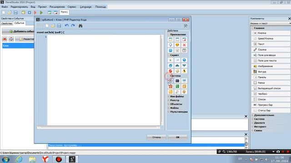Expand the Диалоги components group

[x=252, y=123]
